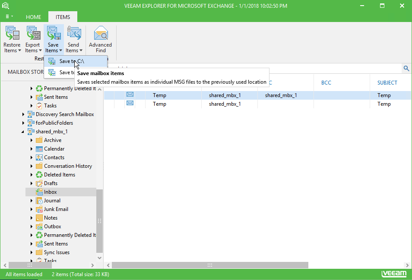The width and height of the screenshot is (412, 280).
Task: Click the search magnifier icon
Action: (406, 69)
